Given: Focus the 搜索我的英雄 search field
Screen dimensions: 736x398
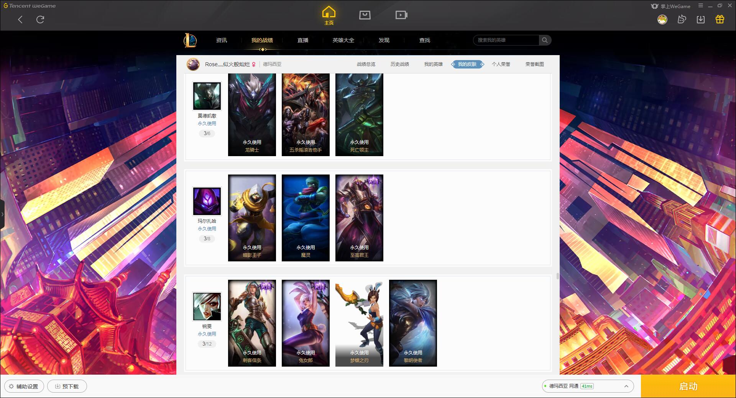Looking at the screenshot, I should [506, 40].
